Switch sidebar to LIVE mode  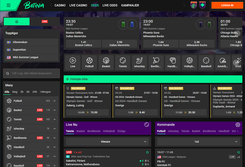pos(45,22)
